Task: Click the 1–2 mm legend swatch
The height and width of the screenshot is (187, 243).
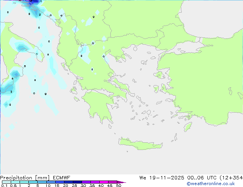Action: click(x=24, y=182)
